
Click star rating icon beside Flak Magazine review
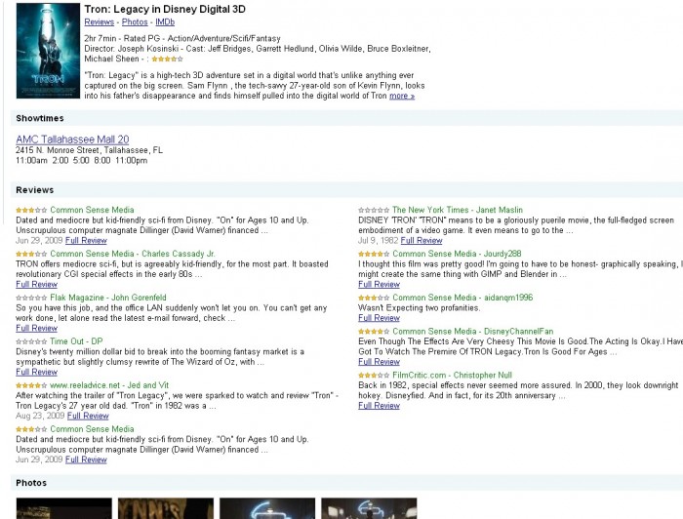click(31, 298)
